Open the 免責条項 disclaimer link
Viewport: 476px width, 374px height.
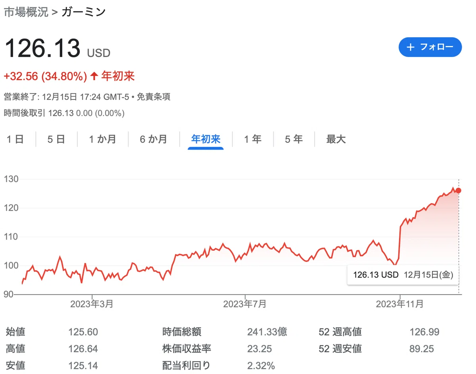click(x=154, y=97)
